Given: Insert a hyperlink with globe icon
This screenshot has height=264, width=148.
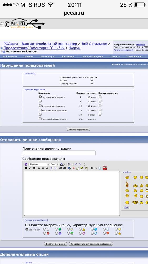Looking at the screenshot, I should click(x=69, y=168).
